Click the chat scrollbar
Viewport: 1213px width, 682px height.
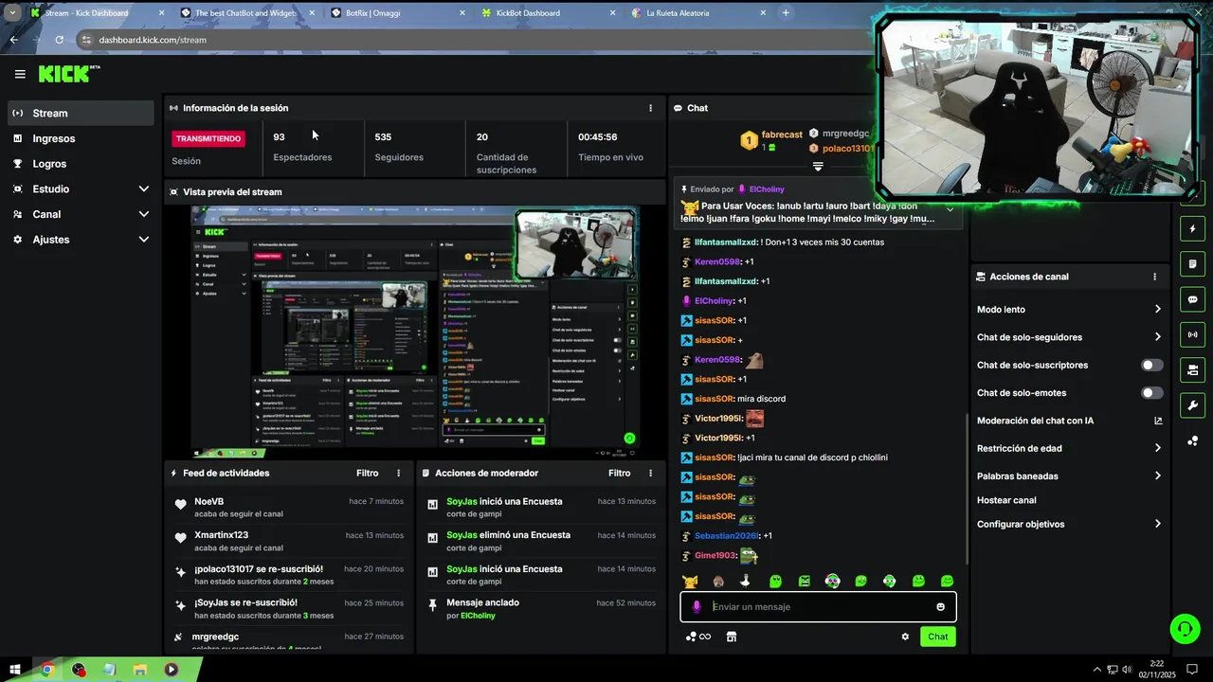[x=967, y=488]
